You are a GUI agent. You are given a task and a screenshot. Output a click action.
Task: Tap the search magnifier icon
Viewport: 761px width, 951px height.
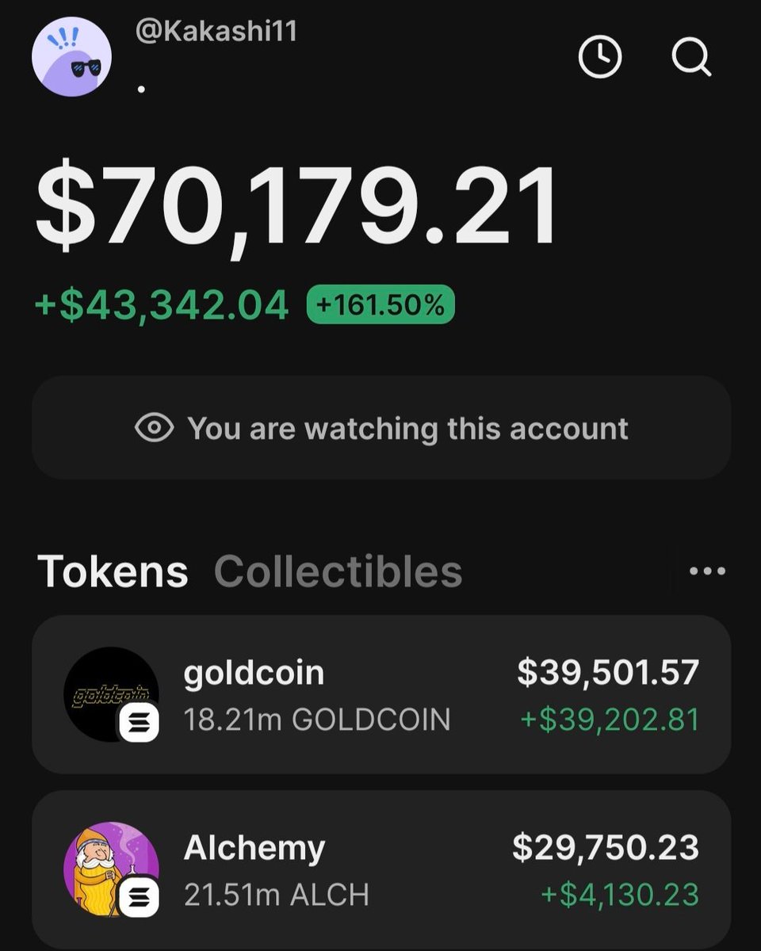[690, 57]
